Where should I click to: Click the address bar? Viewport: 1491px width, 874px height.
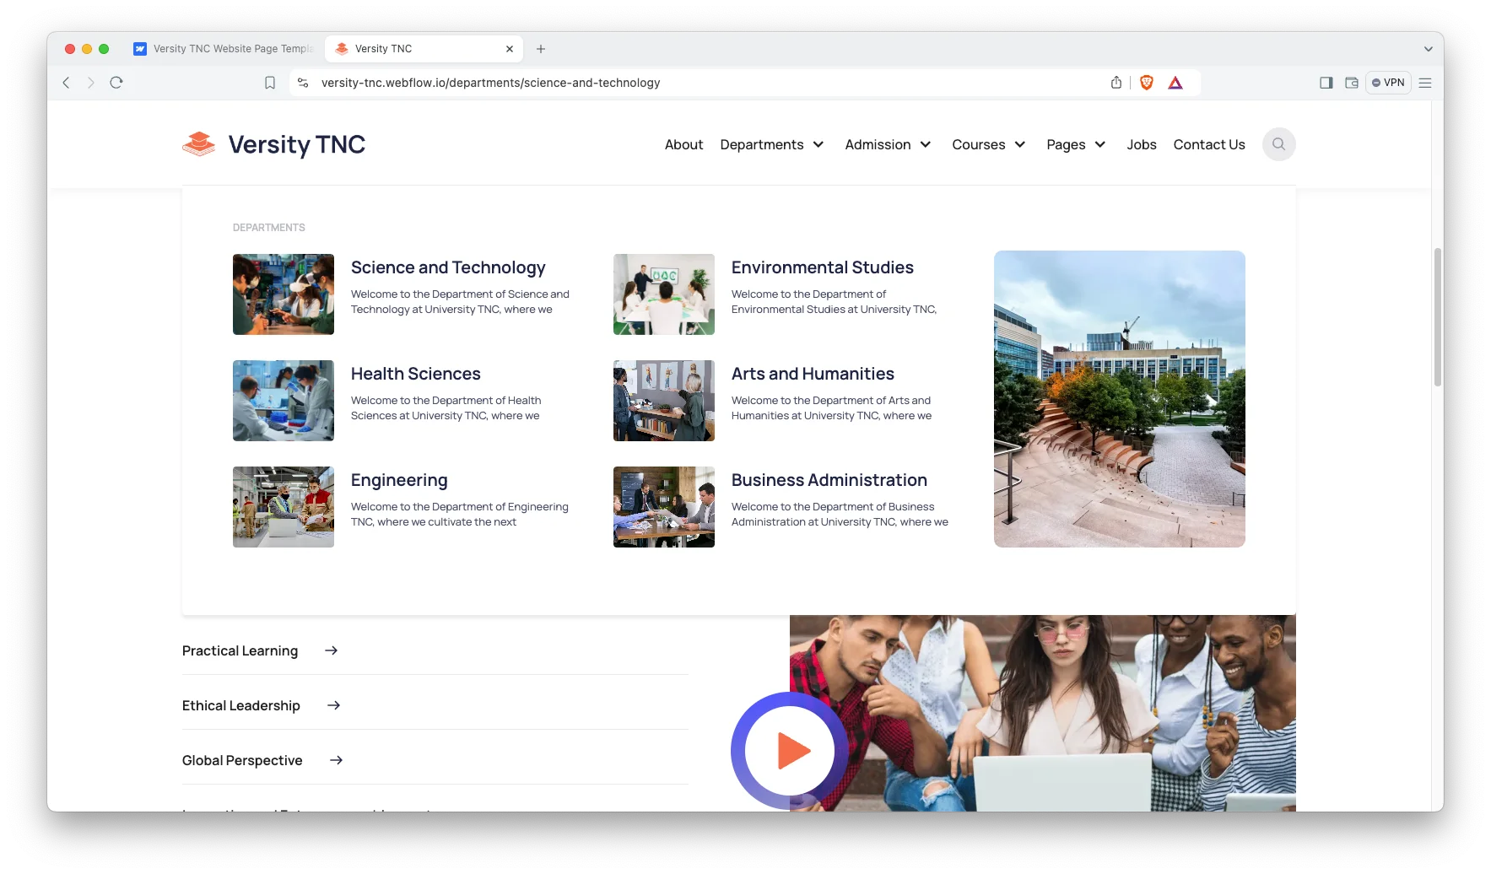tap(490, 83)
